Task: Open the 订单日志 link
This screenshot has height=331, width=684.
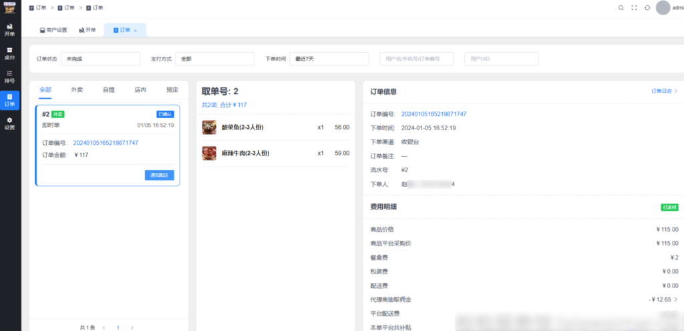Action: pos(664,91)
